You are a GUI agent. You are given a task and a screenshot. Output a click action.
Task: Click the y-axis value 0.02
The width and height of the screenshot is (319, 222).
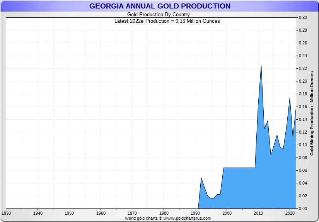pos(303,196)
